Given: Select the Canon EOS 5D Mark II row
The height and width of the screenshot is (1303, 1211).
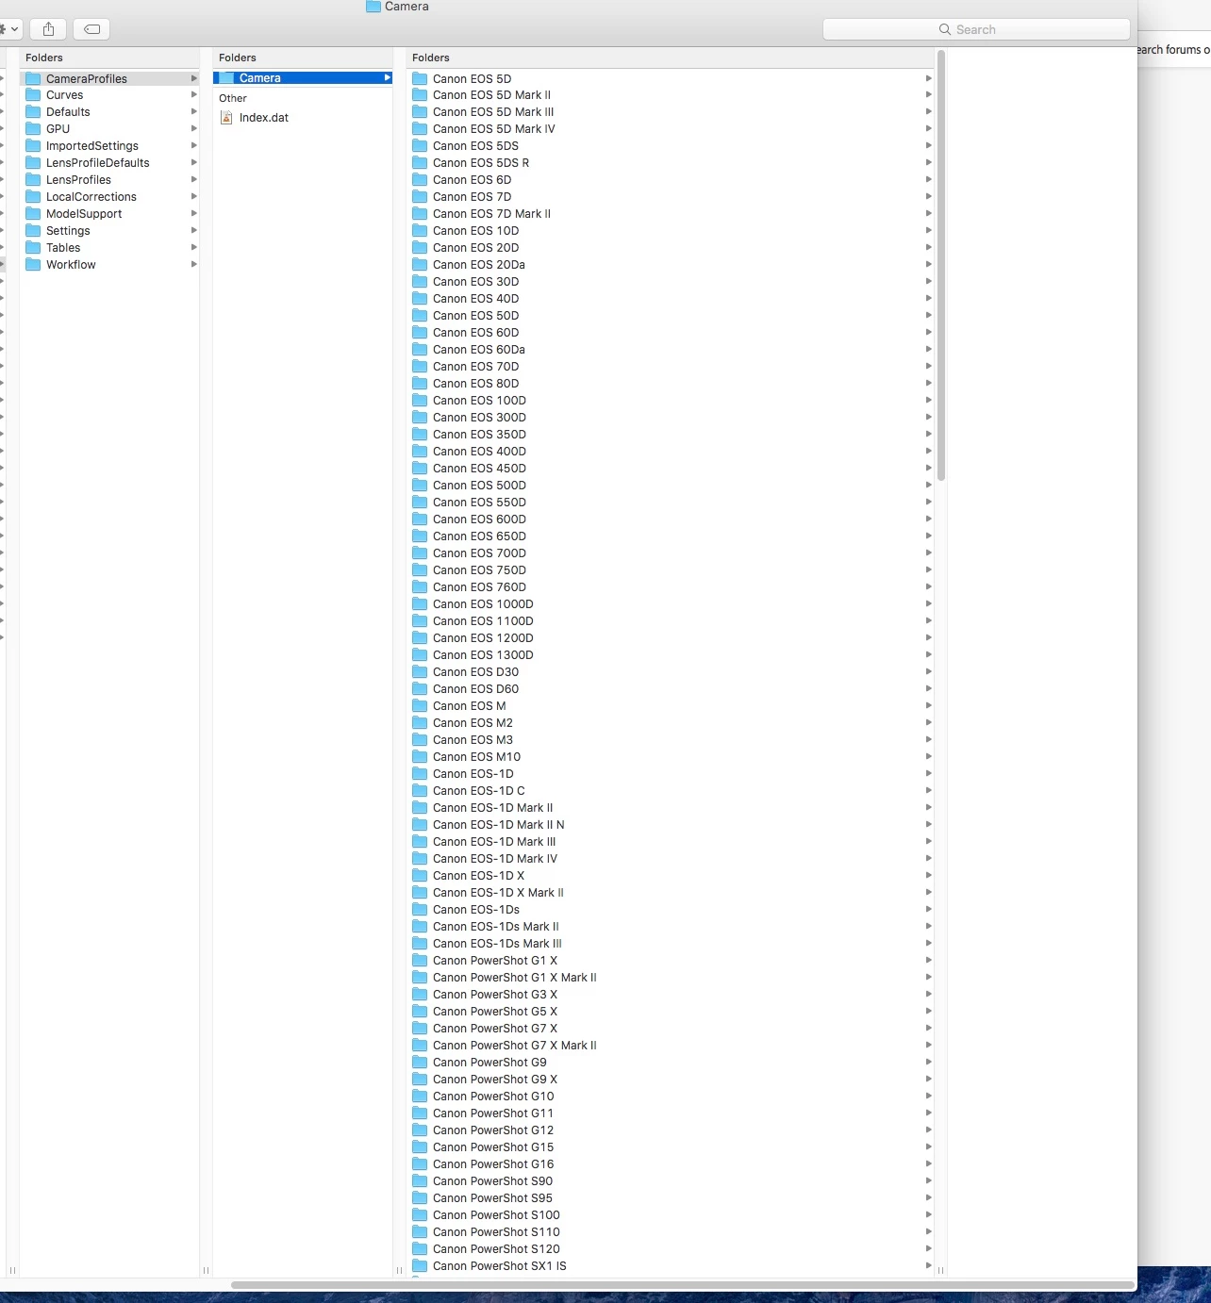Looking at the screenshot, I should pyautogui.click(x=672, y=94).
